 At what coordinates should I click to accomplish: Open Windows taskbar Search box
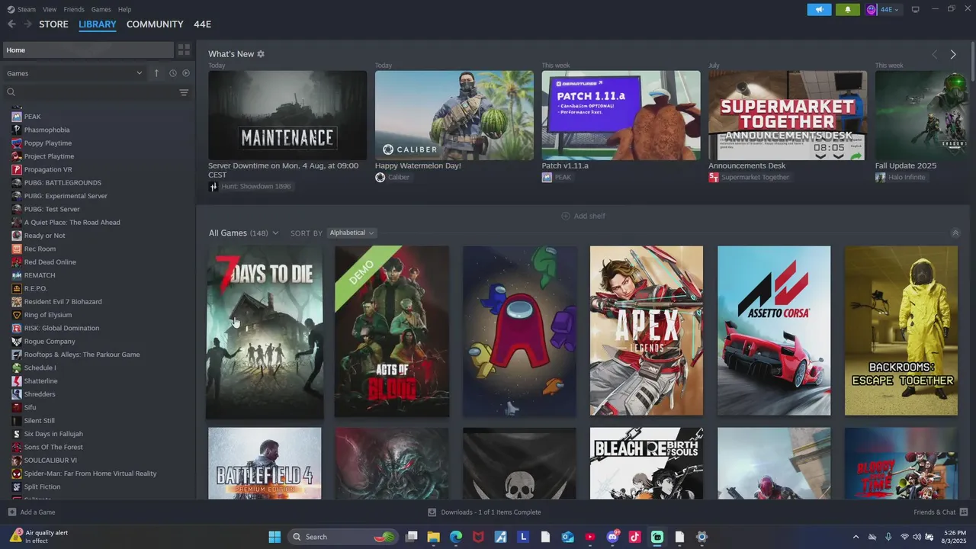(343, 537)
